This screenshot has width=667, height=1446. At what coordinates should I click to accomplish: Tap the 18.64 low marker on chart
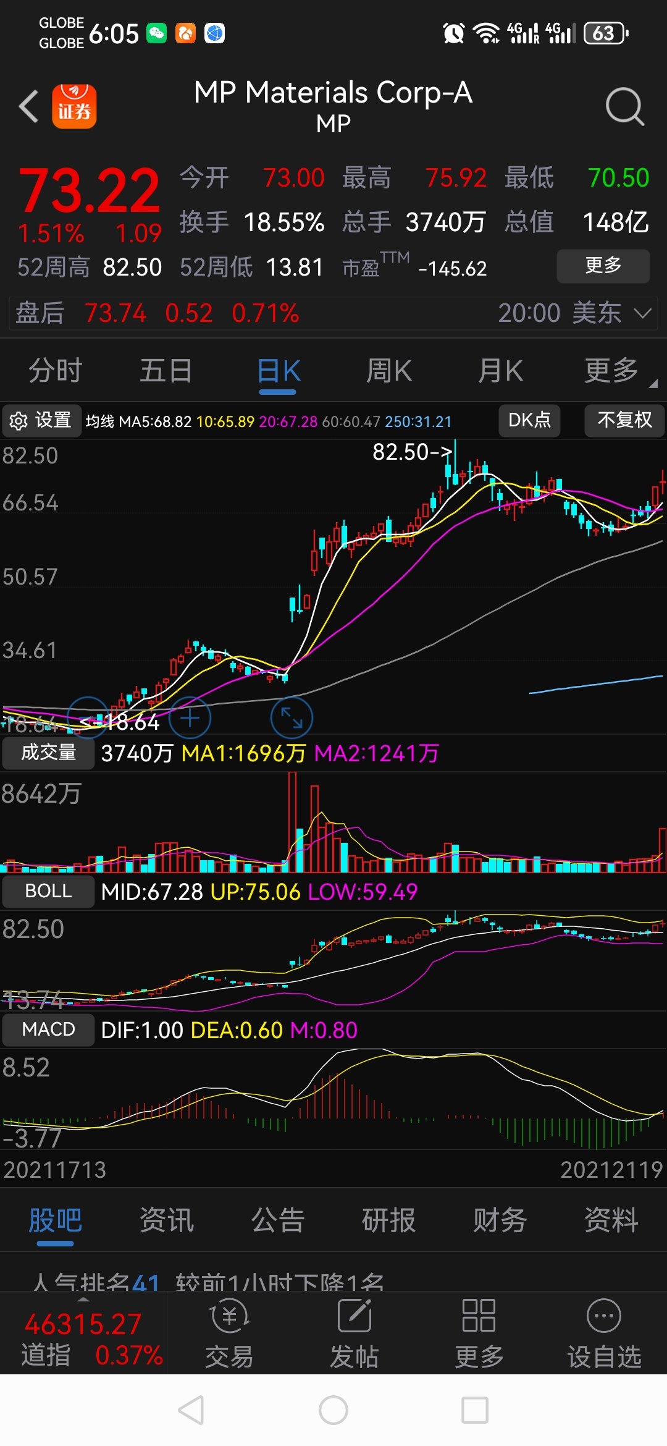coord(120,722)
